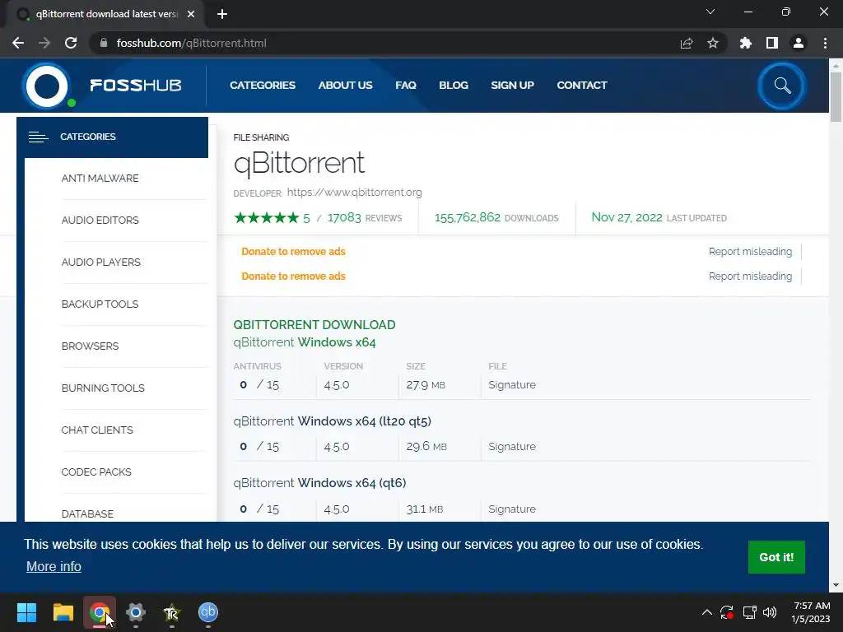The image size is (843, 632).
Task: Select AUDIO PLAYERS category in sidebar
Action: pos(101,263)
